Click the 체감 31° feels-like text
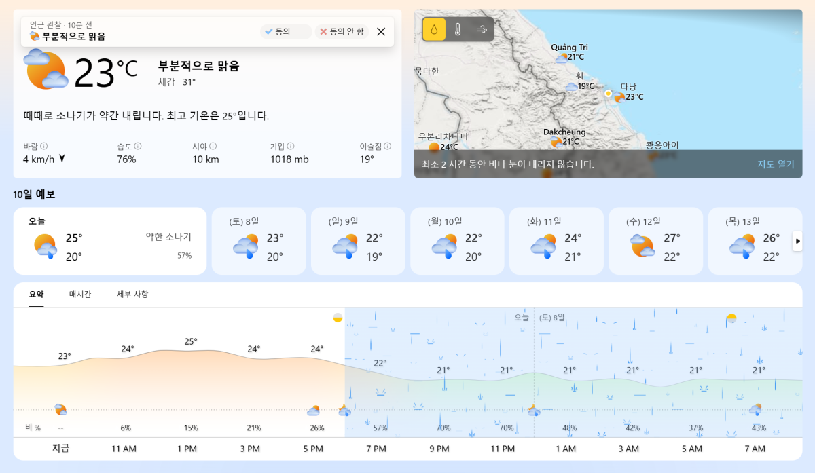Screen dimensions: 815x473 tap(177, 82)
